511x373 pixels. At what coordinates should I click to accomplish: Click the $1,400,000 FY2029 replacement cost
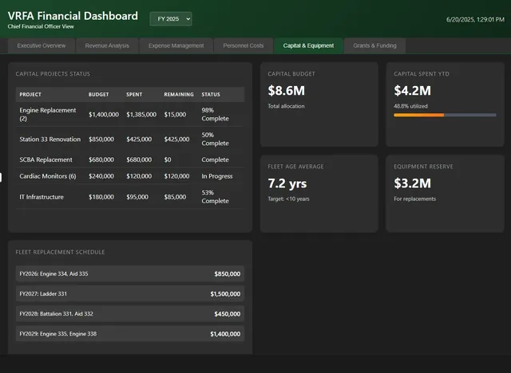[225, 334]
